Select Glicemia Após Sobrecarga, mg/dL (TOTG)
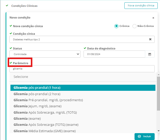Screen dimensions: 160x140 pos(83,112)
